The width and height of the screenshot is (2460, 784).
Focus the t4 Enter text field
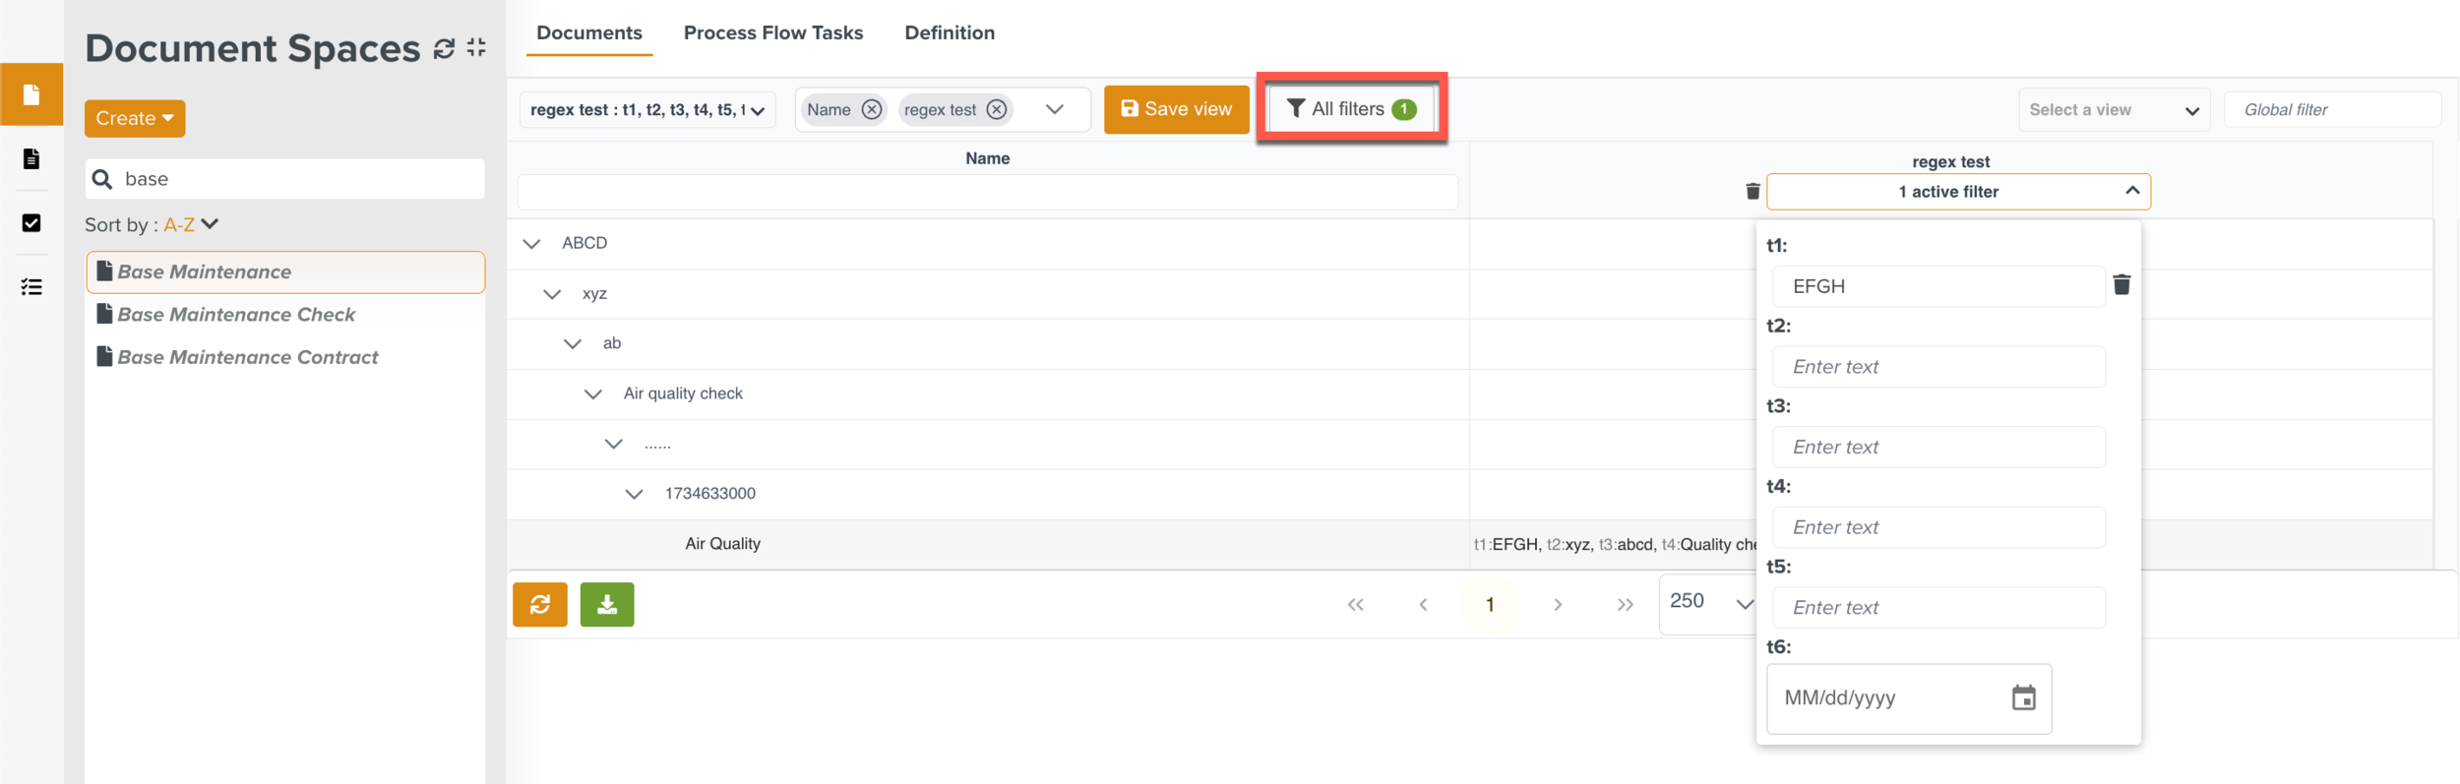pos(1937,527)
